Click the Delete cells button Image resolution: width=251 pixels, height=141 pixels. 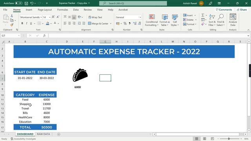coord(188,20)
